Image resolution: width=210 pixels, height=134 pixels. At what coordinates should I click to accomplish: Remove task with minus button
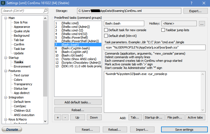(x=65, y=117)
